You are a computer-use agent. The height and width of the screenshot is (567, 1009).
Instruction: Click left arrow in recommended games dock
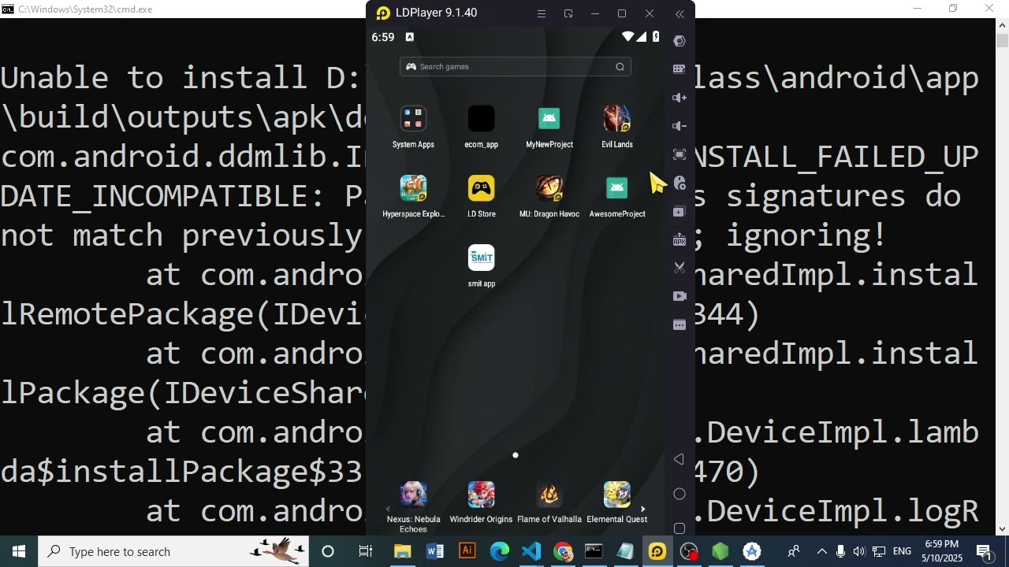tap(388, 510)
